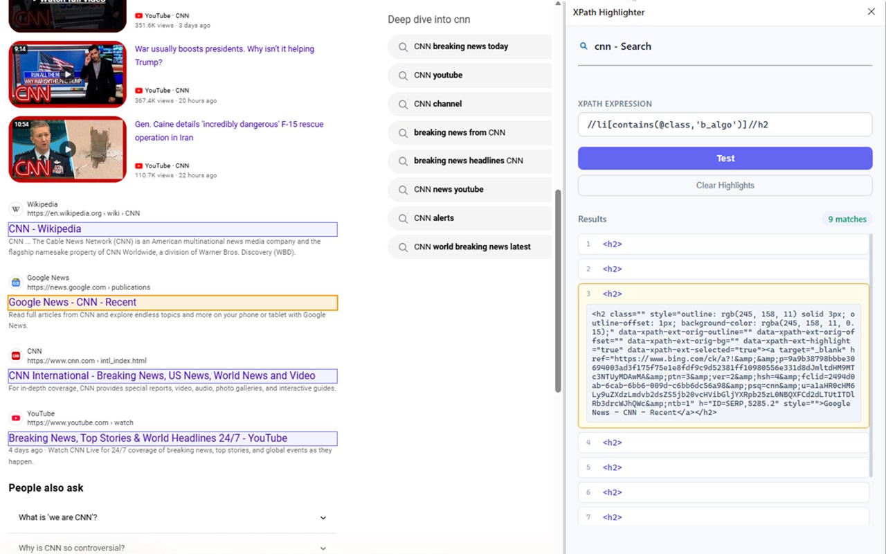The image size is (886, 554).
Task: Click search icon beside 'CNN alerts'
Action: (403, 218)
